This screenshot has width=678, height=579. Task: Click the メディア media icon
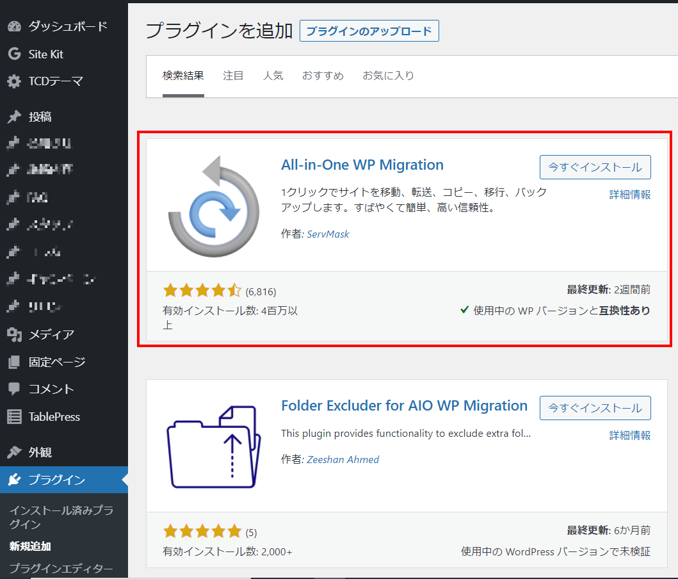point(14,334)
